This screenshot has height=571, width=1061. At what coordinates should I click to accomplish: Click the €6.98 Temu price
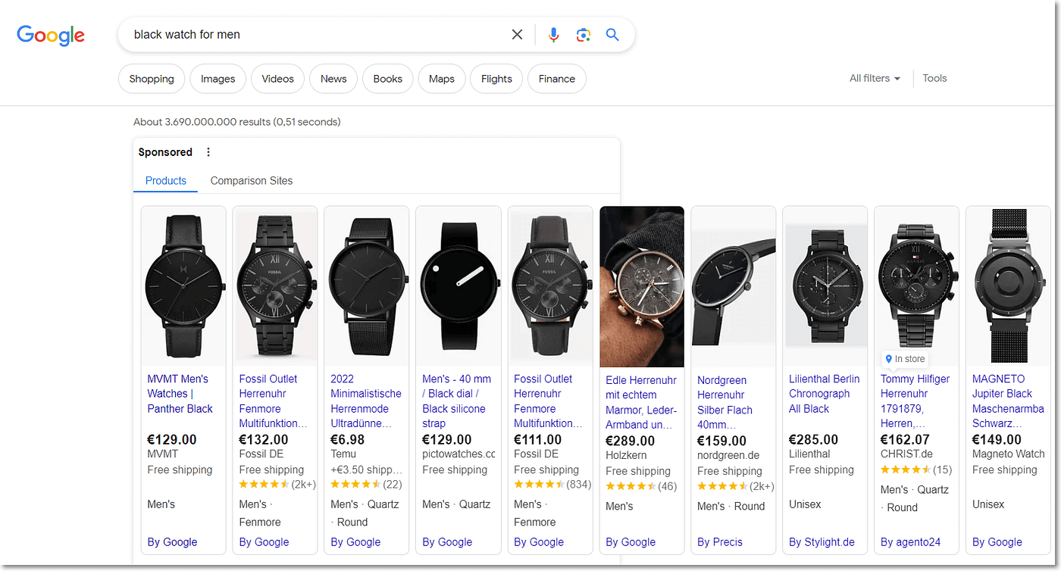point(348,440)
